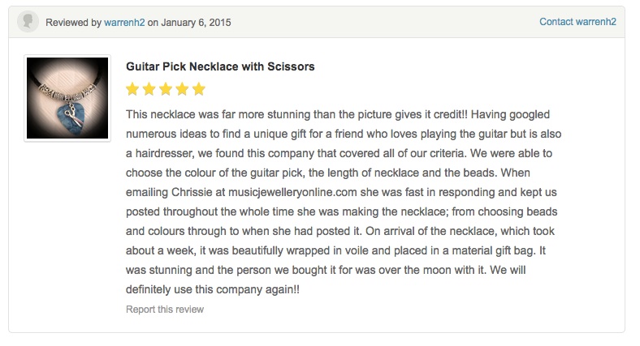
Task: Select the fourth rating star
Action: 183,89
